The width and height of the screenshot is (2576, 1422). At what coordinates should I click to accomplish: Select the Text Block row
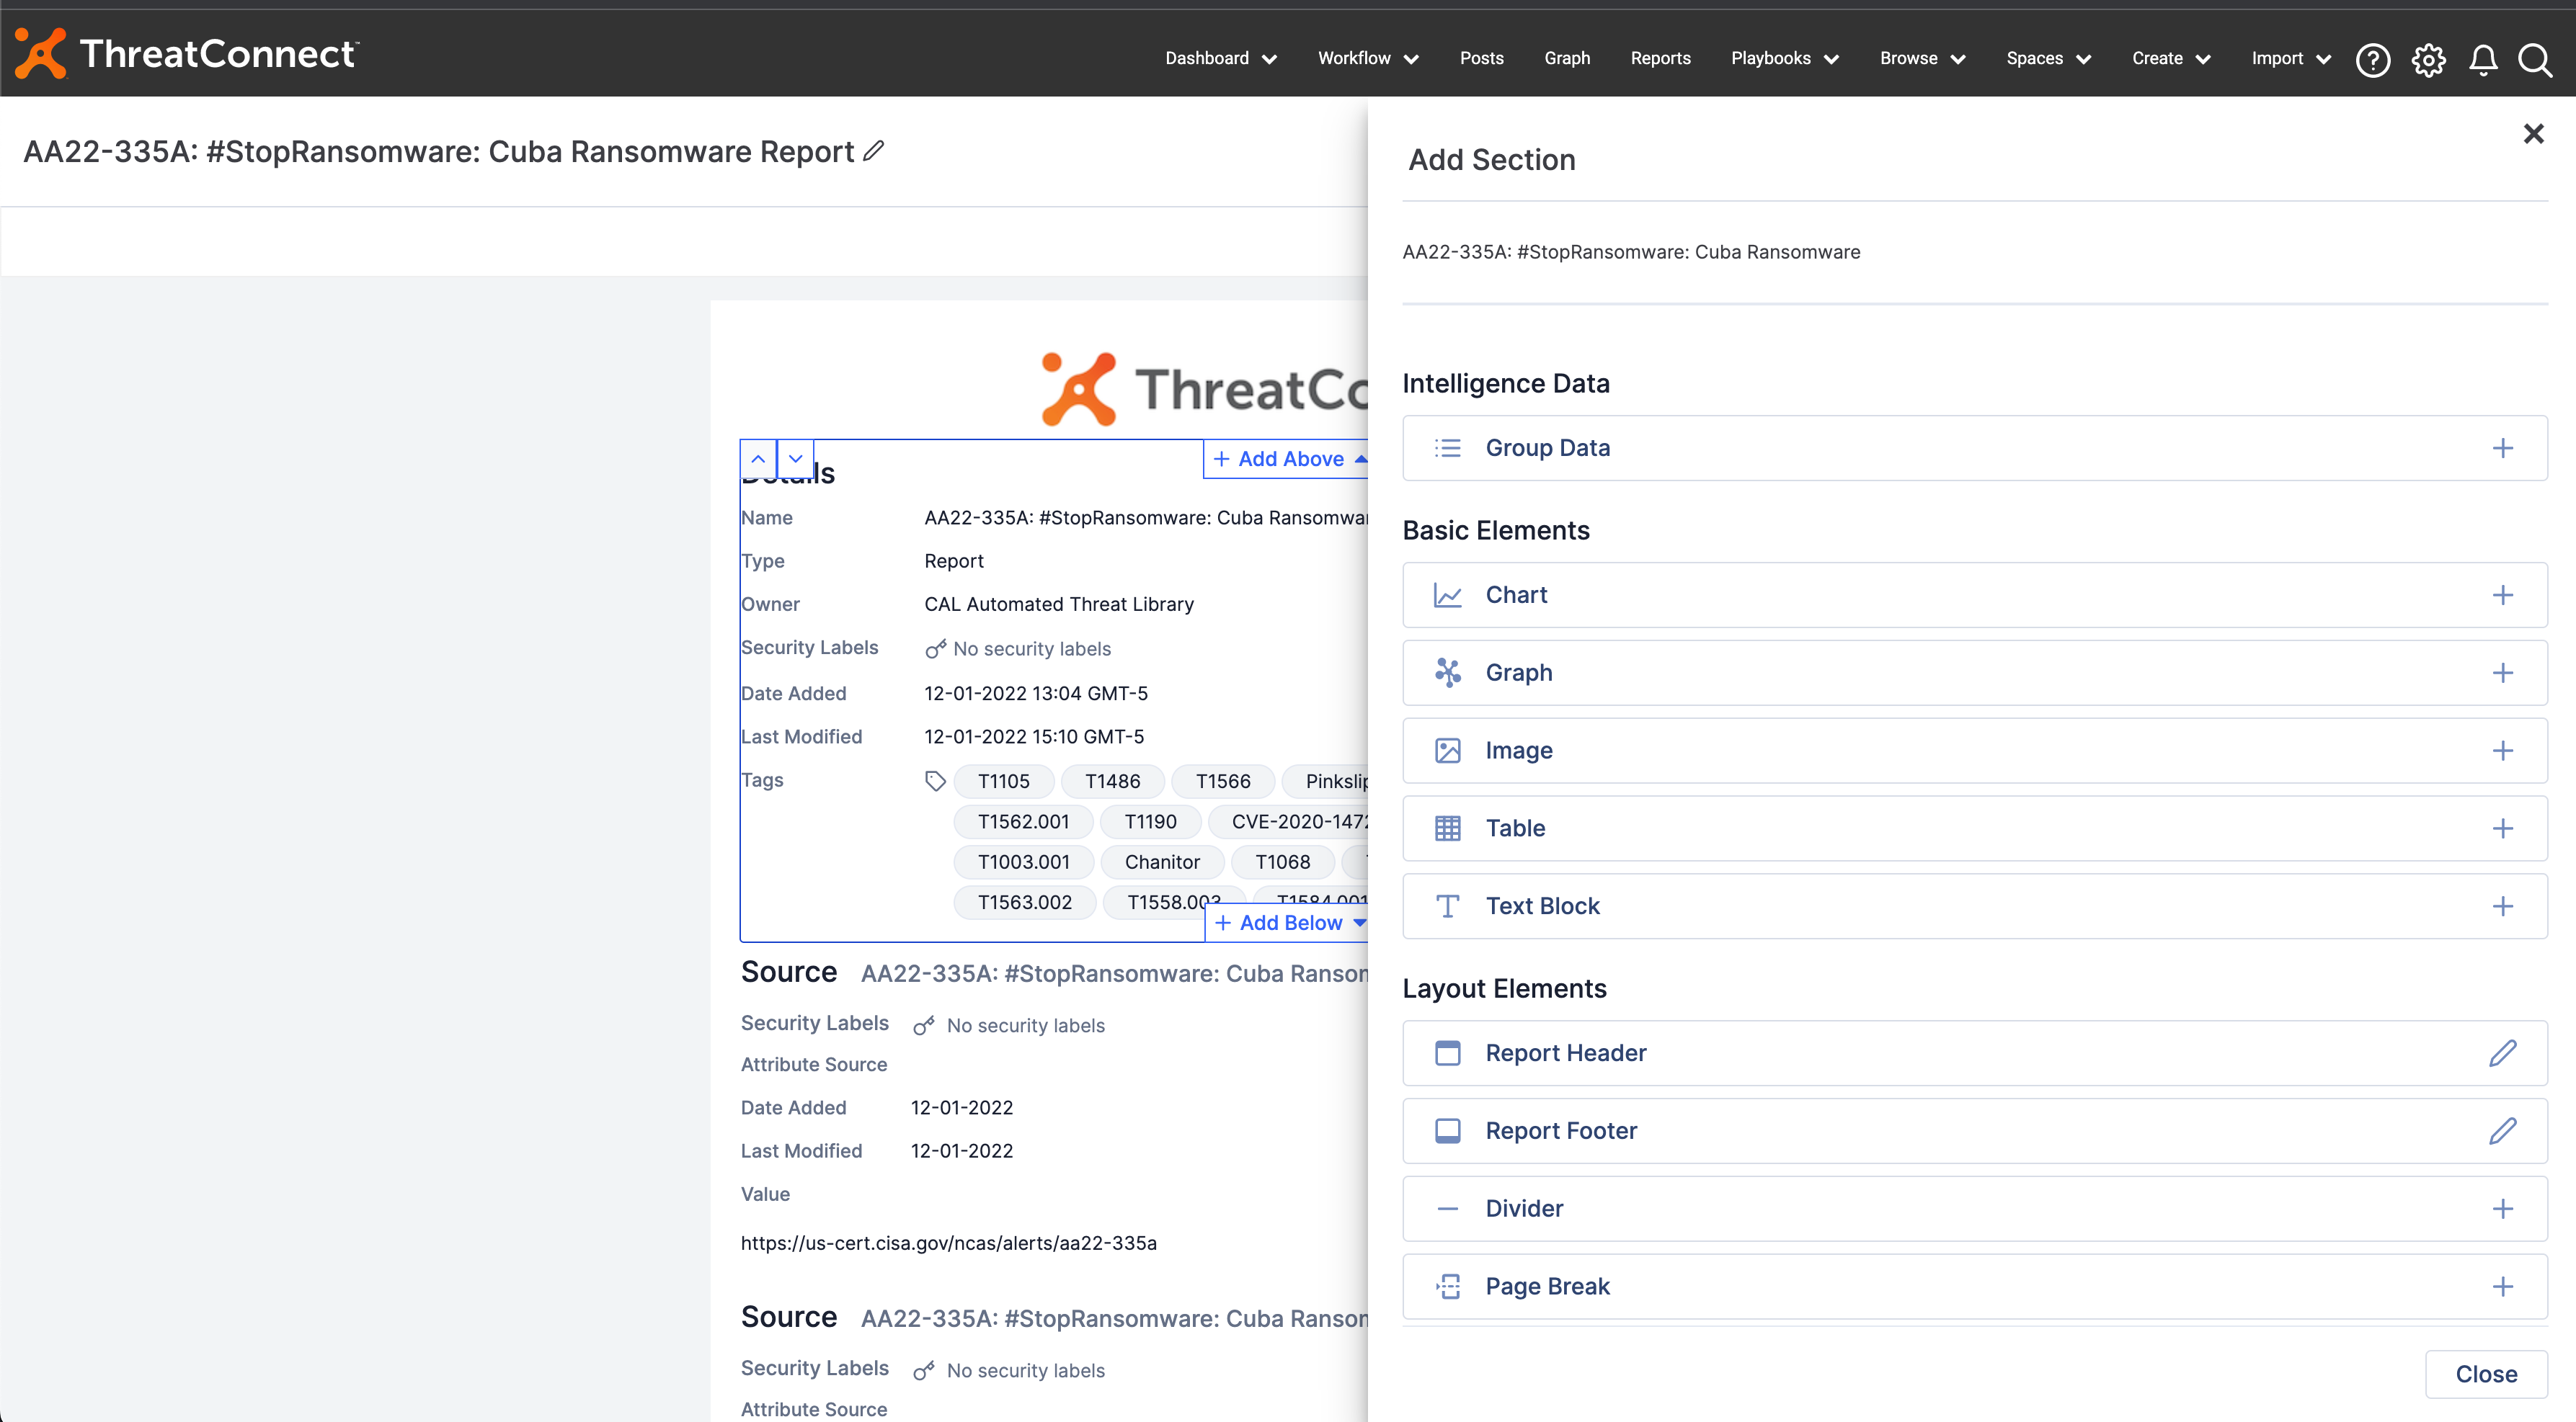pyautogui.click(x=1974, y=906)
